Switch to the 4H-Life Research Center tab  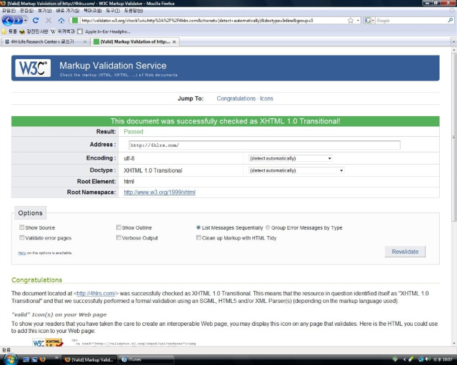tap(45, 41)
